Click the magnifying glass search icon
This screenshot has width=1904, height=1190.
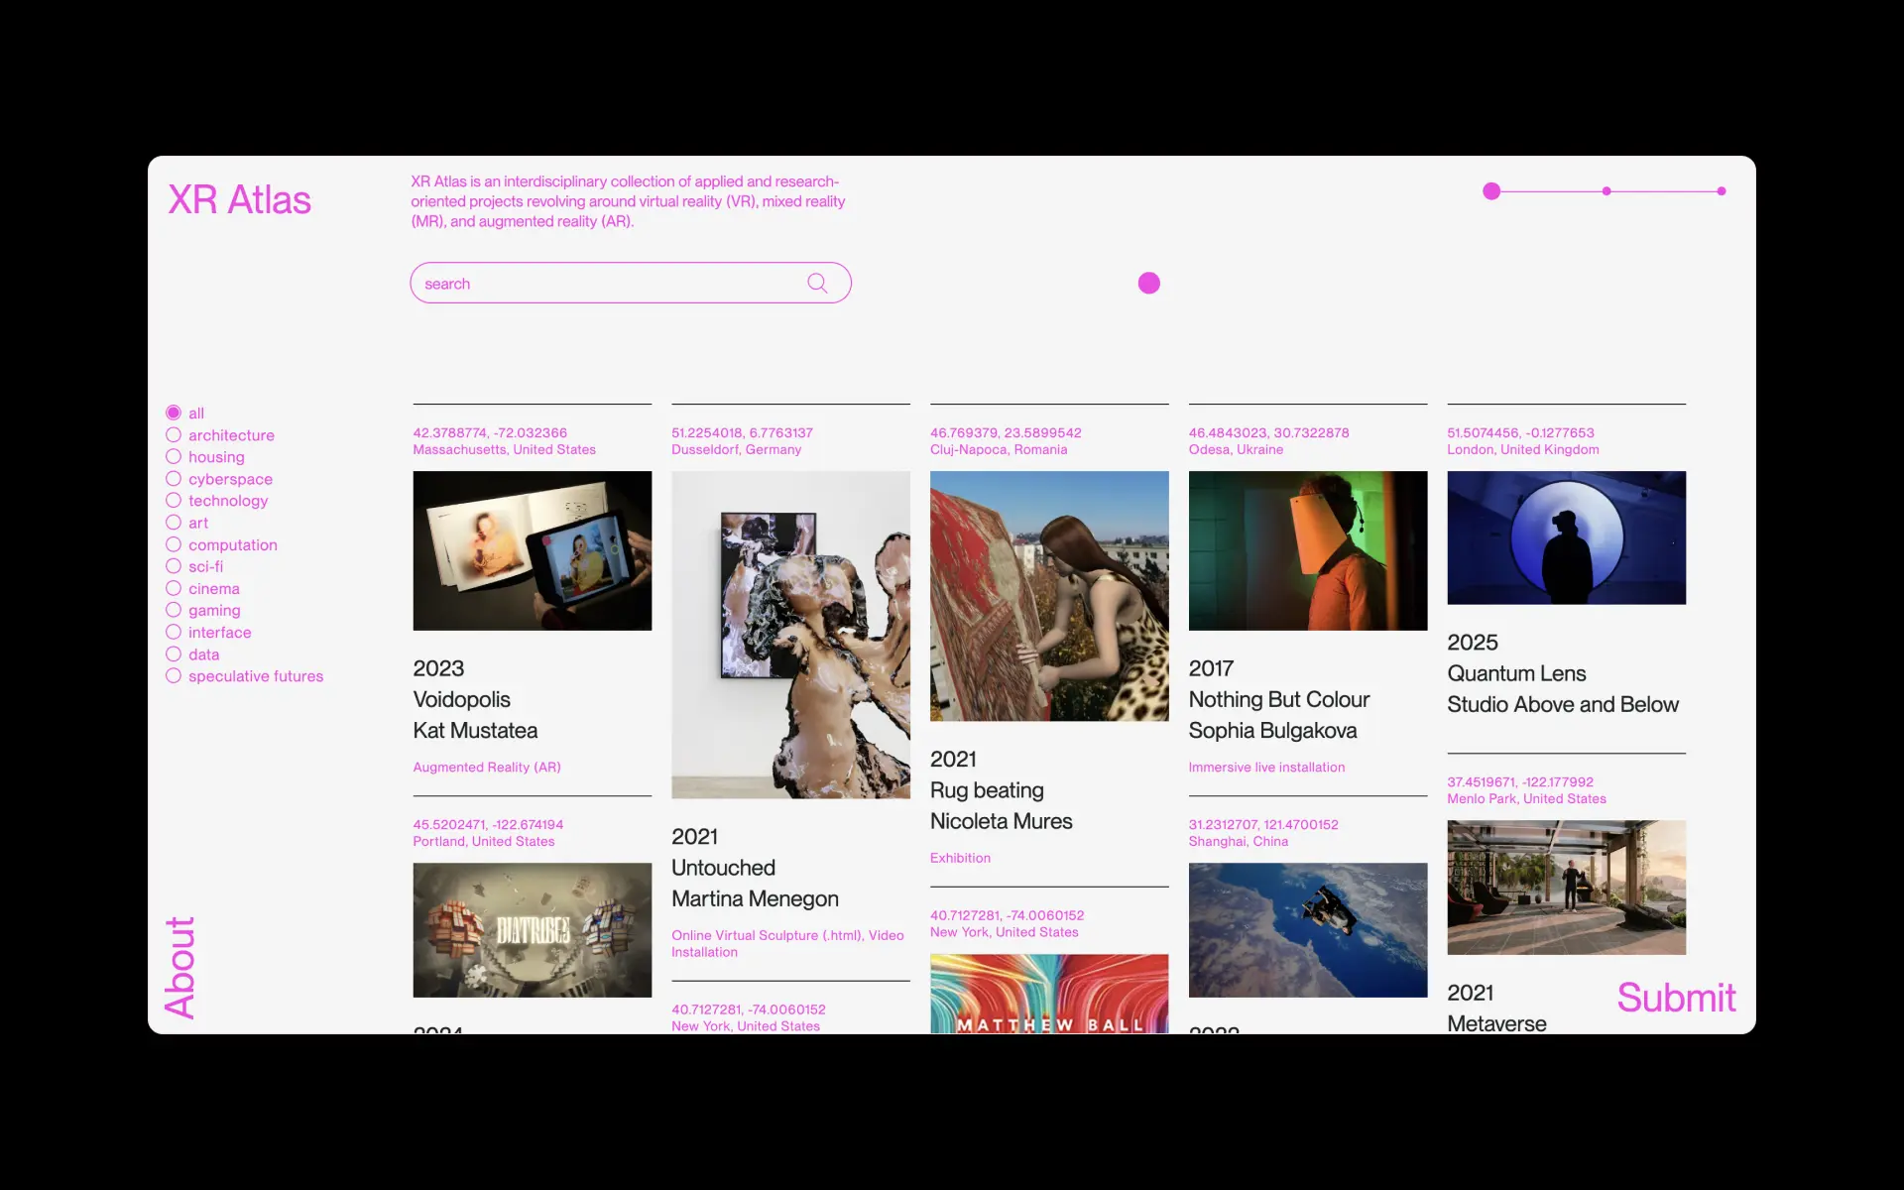[817, 284]
